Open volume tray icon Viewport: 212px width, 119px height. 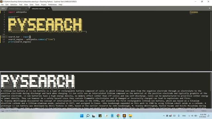pyautogui.click(x=192, y=116)
